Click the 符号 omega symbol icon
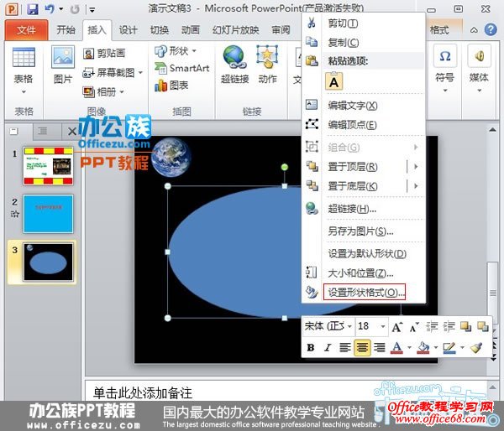The image size is (504, 431). [x=445, y=56]
